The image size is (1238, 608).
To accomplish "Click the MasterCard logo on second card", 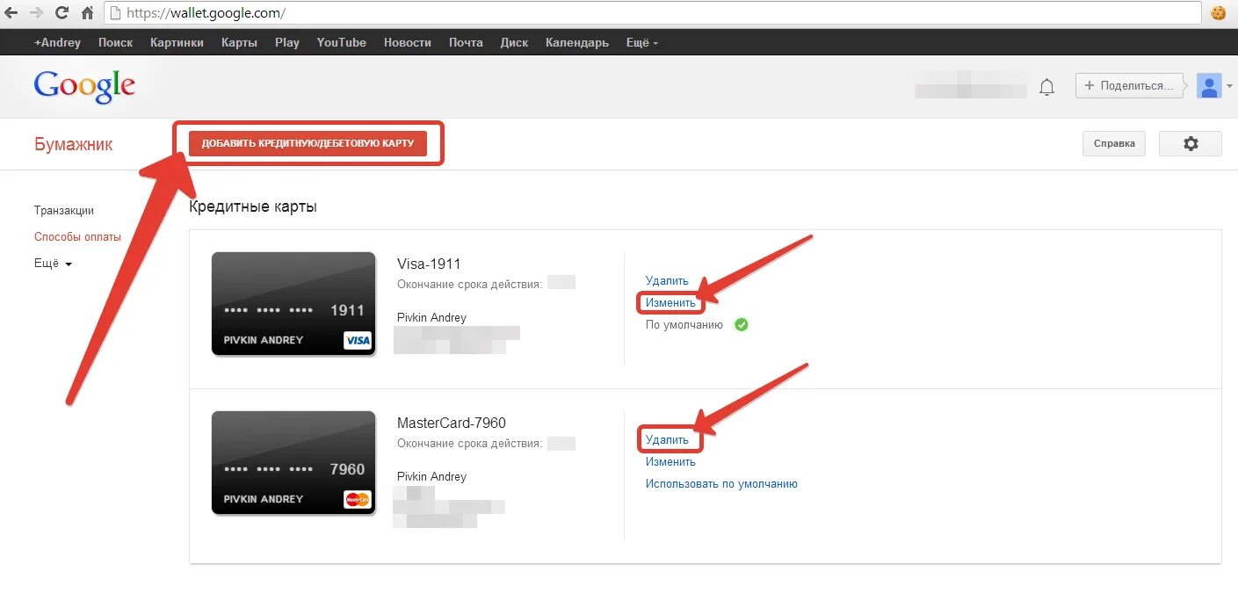I will (358, 499).
